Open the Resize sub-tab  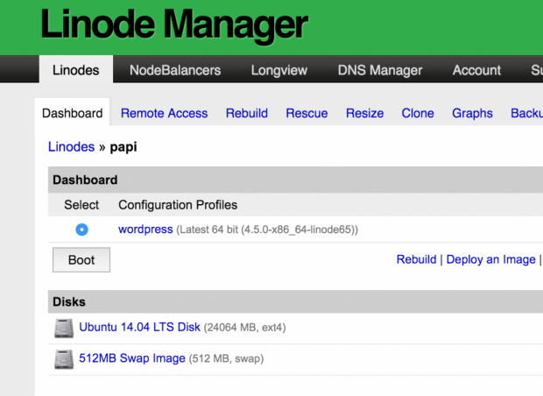364,113
